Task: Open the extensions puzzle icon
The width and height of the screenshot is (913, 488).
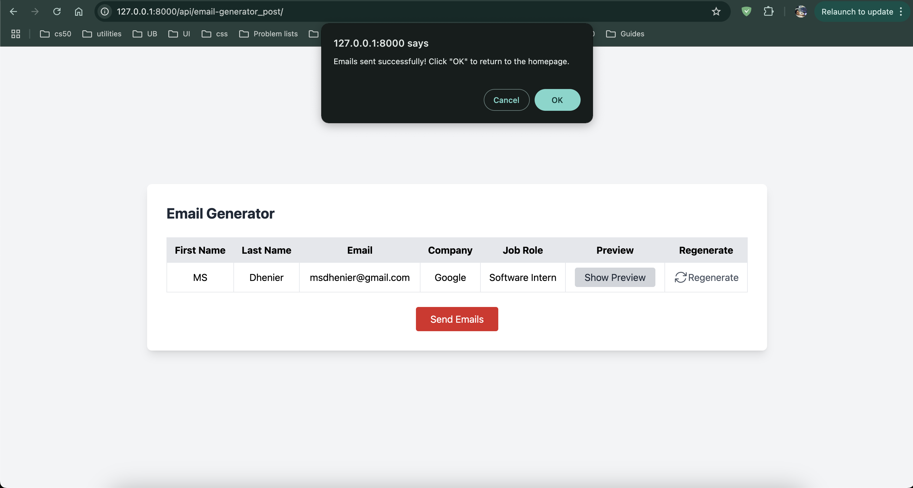Action: 768,12
